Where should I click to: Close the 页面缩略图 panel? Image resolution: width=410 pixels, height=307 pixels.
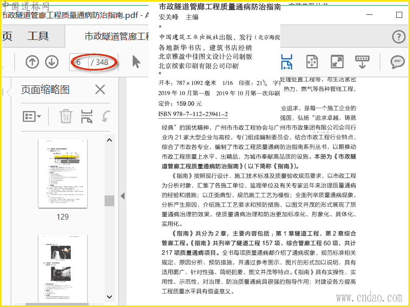[x=100, y=90]
